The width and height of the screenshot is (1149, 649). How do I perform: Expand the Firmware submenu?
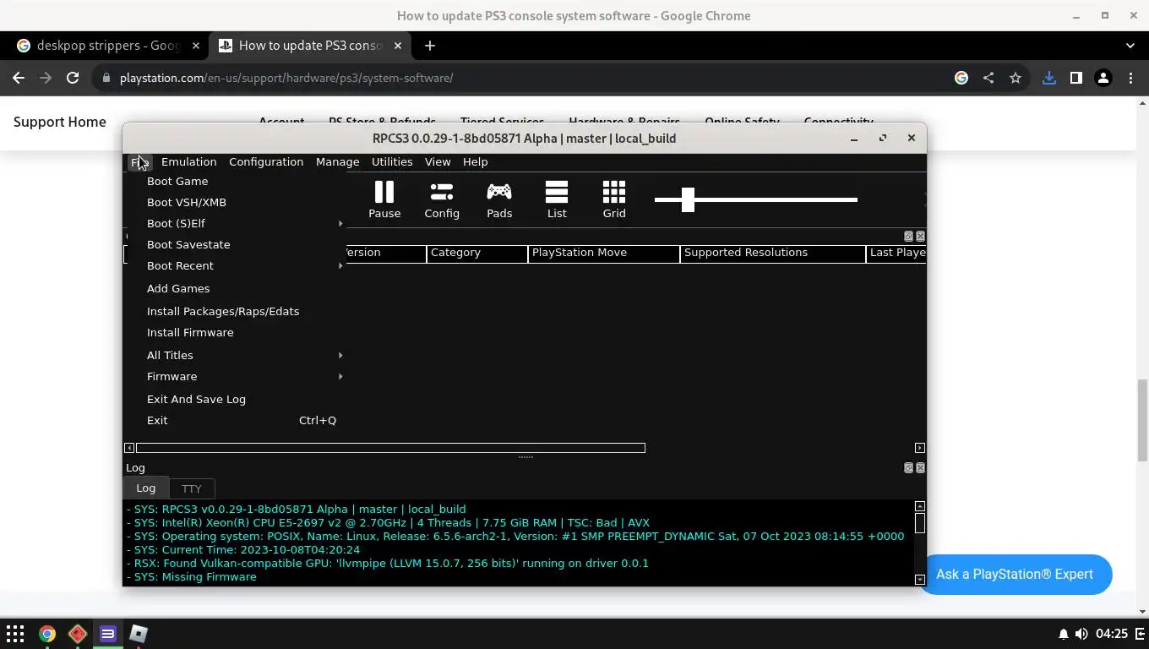point(235,376)
